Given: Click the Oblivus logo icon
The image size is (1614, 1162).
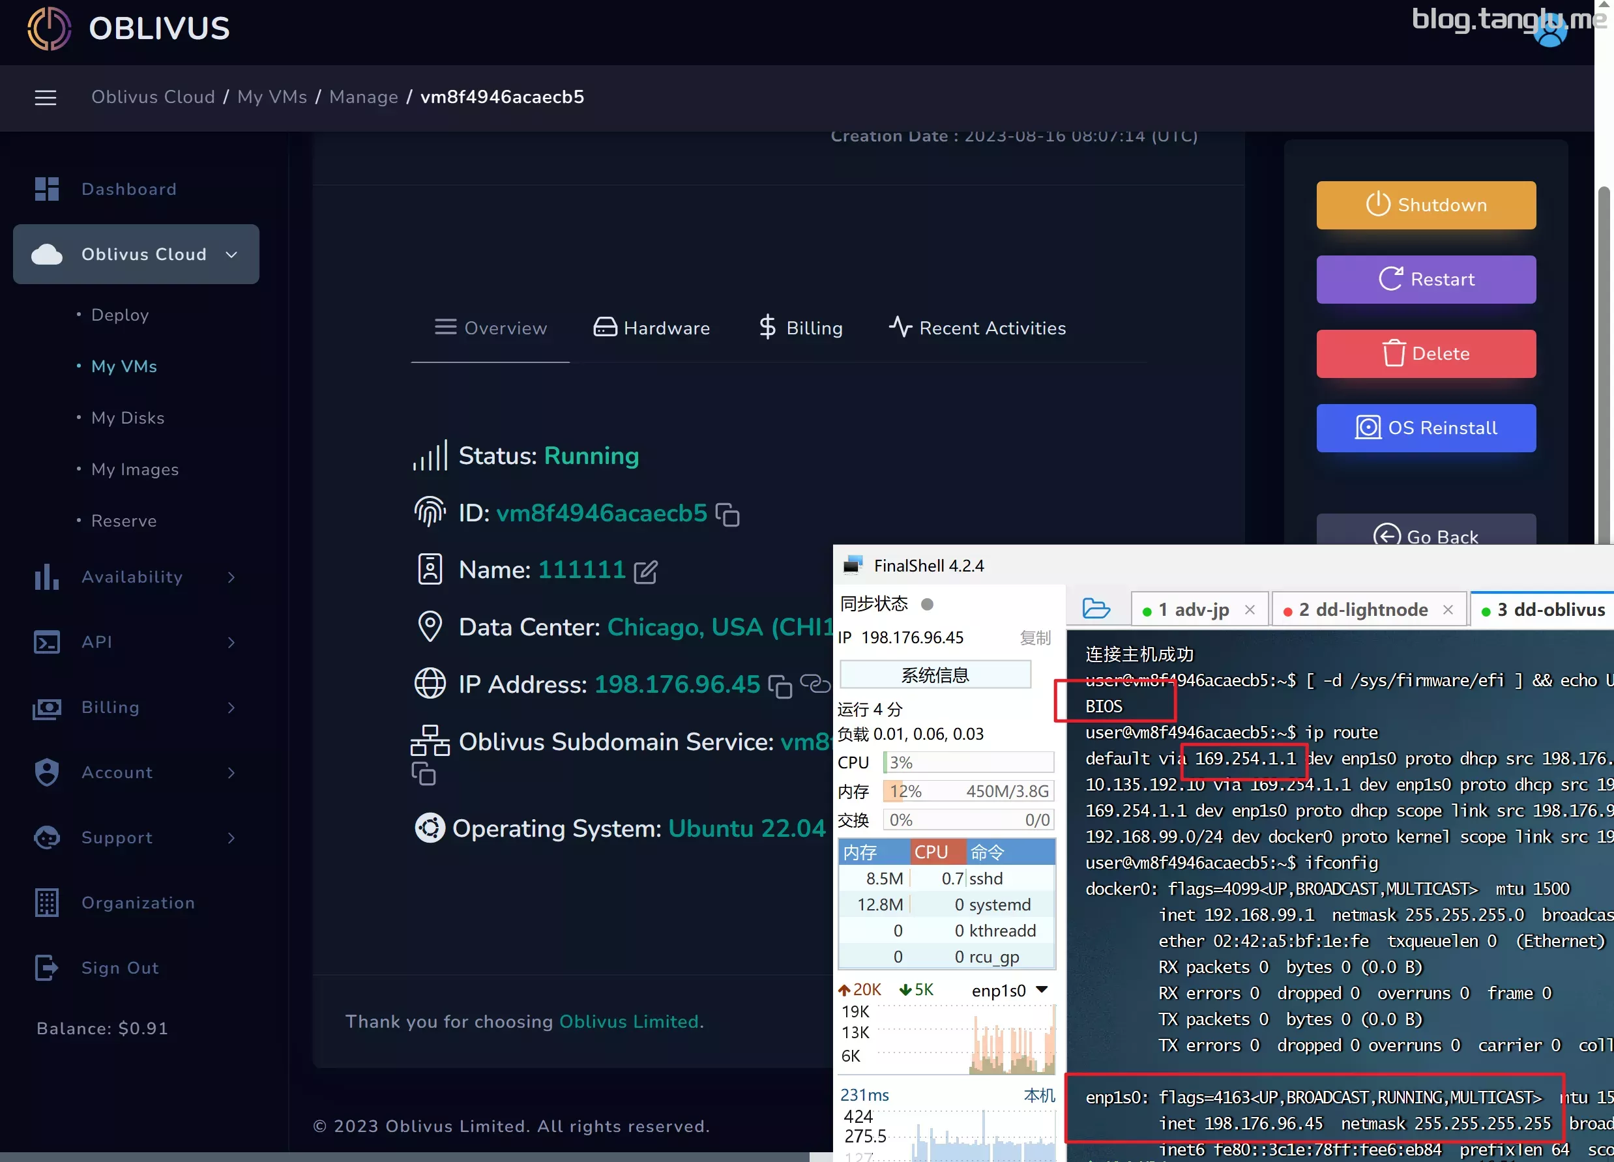Looking at the screenshot, I should (x=49, y=29).
